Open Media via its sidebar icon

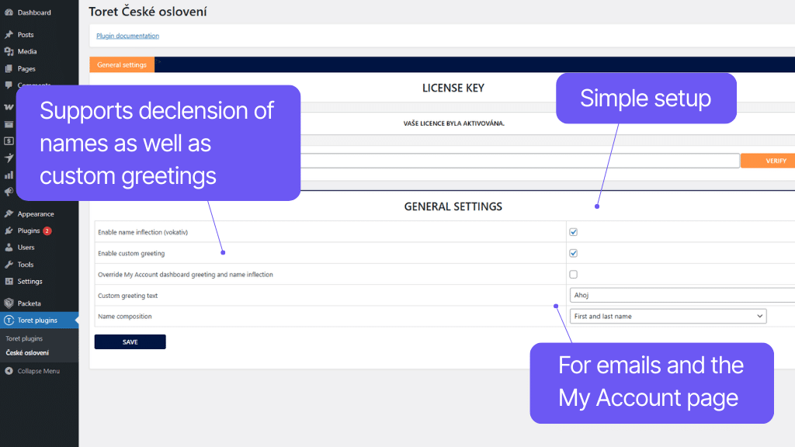(x=9, y=52)
